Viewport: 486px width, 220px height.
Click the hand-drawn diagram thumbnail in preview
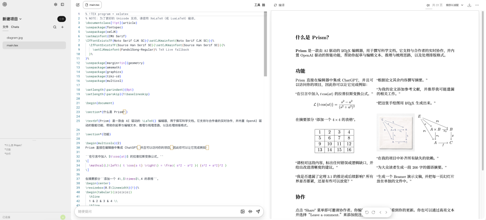point(396,133)
